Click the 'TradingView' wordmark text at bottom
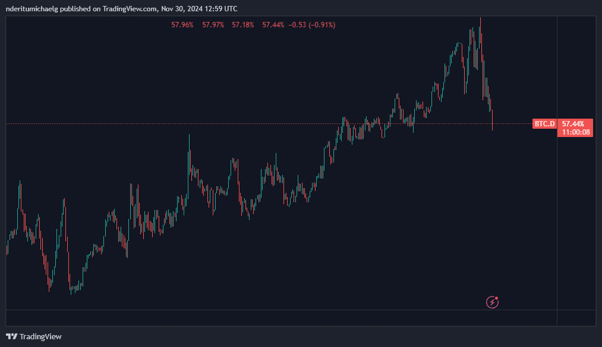This screenshot has height=347, width=602. (x=40, y=337)
